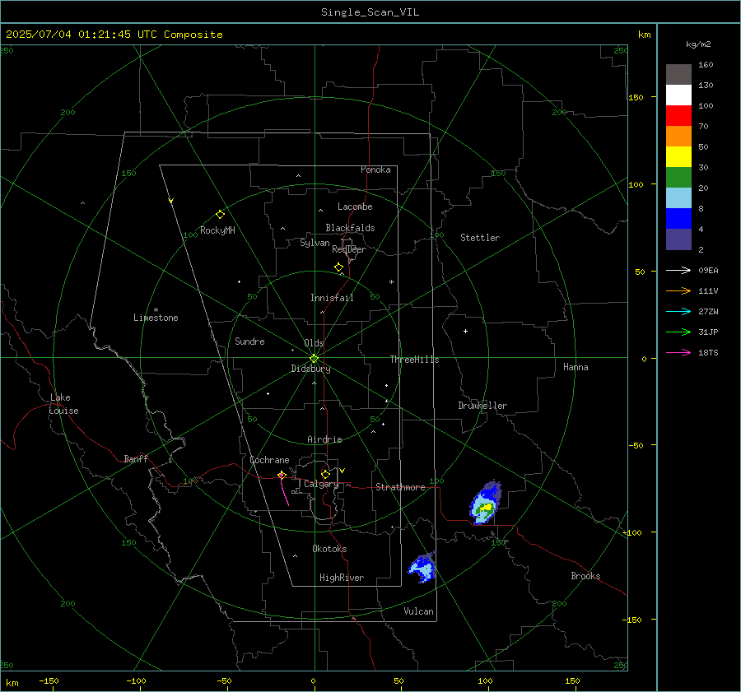Select the magenta-yellow marker below Cochrane
The image size is (741, 692).
(282, 475)
